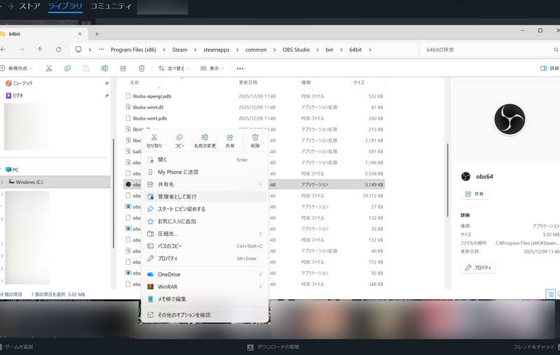Choose メモ帳で編集 menu entry
The image size is (560, 355).
pyautogui.click(x=205, y=299)
